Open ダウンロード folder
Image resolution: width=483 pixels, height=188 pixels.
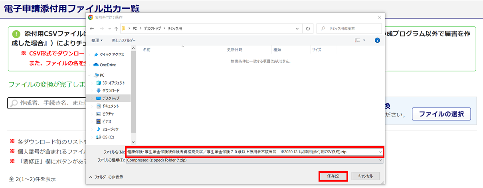coord(108,91)
